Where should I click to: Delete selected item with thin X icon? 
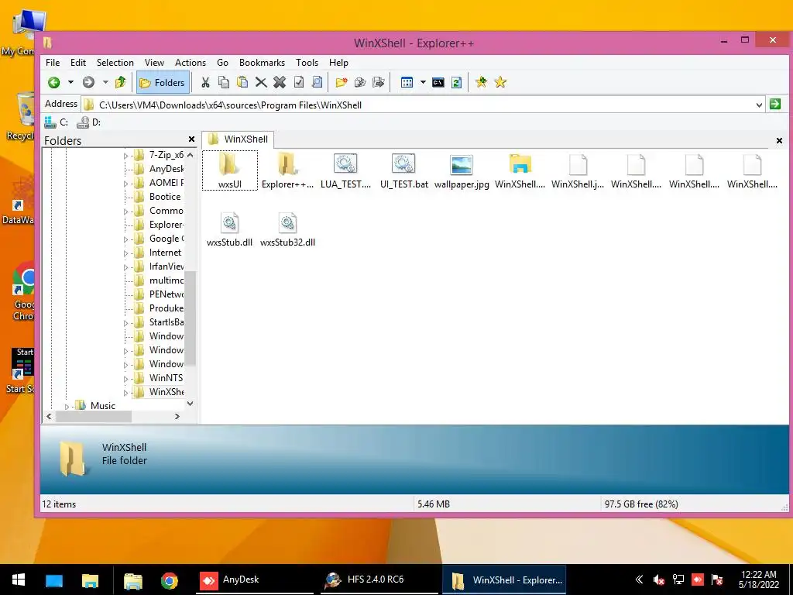coord(261,82)
